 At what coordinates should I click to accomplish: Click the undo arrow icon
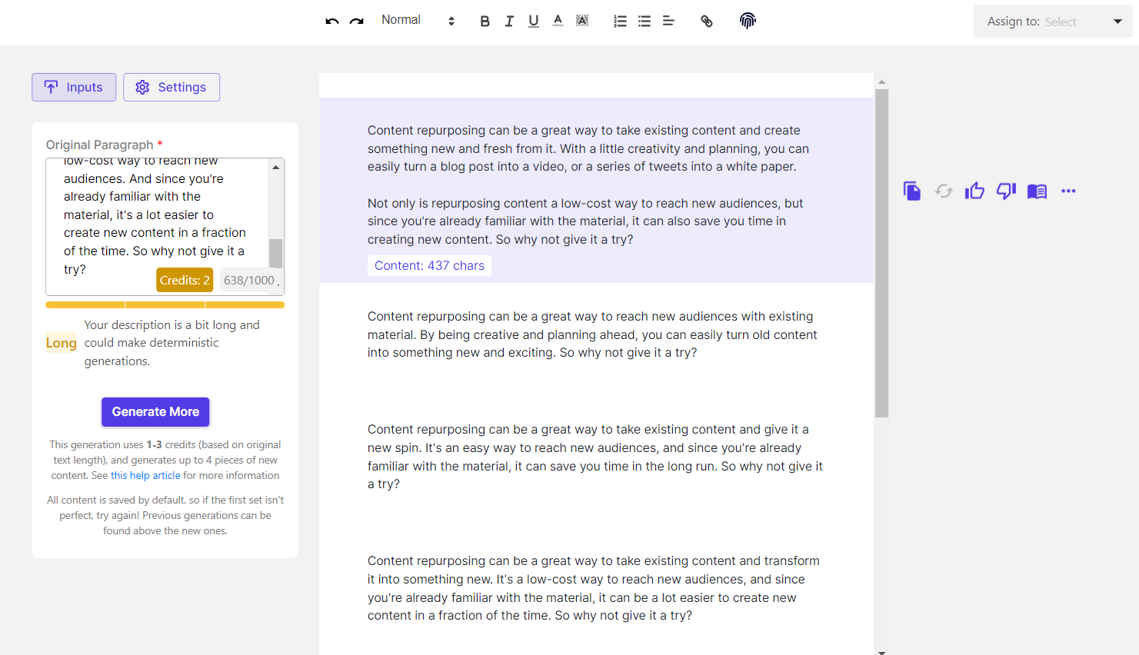click(x=332, y=22)
